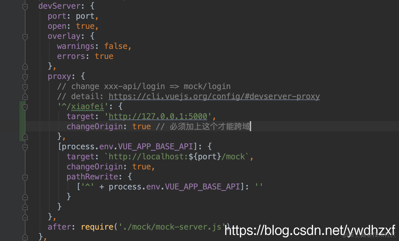Click the 'devServer' property name
This screenshot has height=241, width=399.
click(x=60, y=6)
